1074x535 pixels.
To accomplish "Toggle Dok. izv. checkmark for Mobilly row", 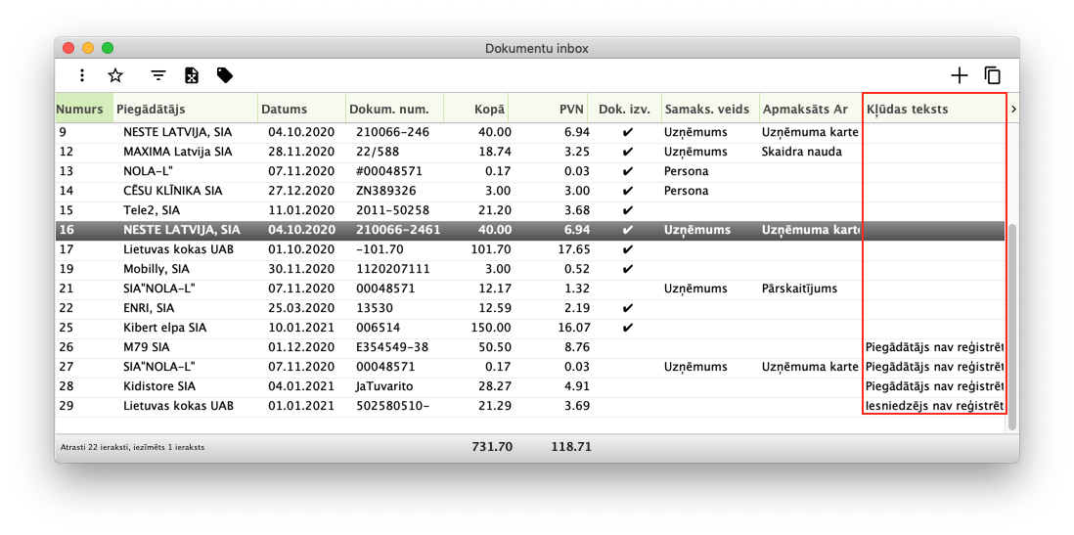I will pyautogui.click(x=627, y=269).
